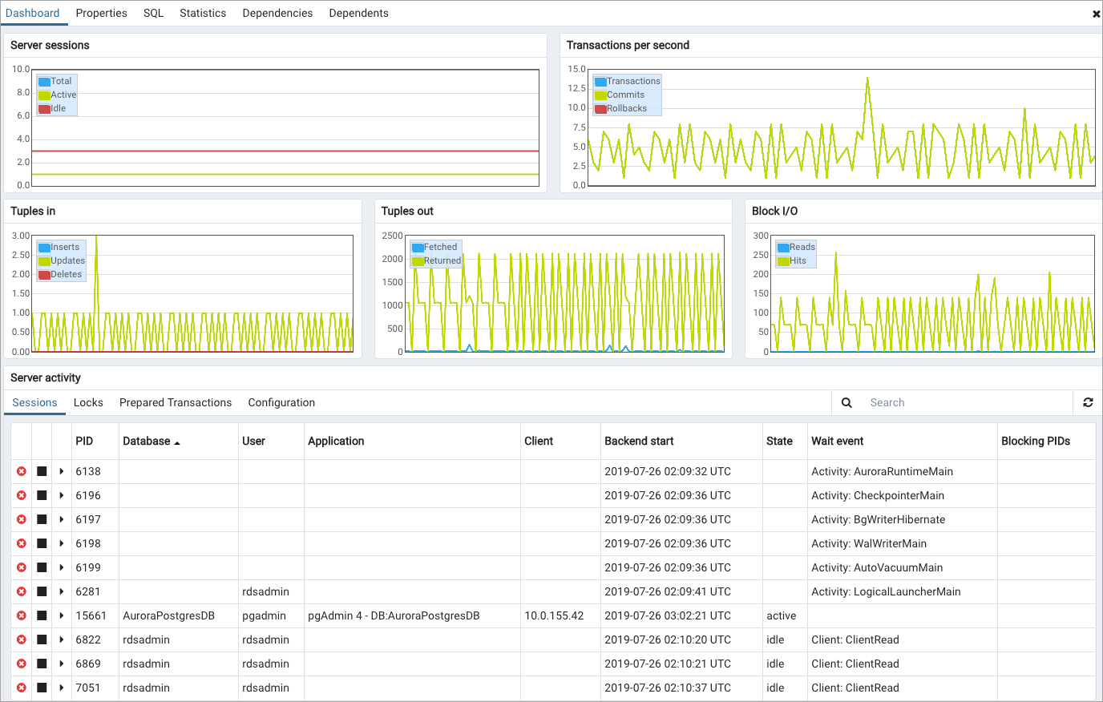1103x702 pixels.
Task: Click the search magnifier icon
Action: 846,402
